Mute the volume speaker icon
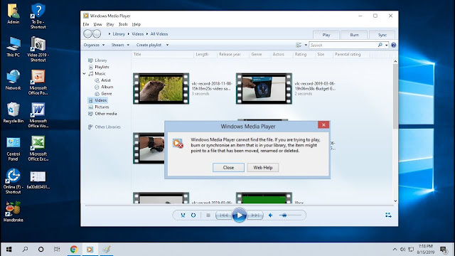The image size is (455, 256). pos(270,215)
